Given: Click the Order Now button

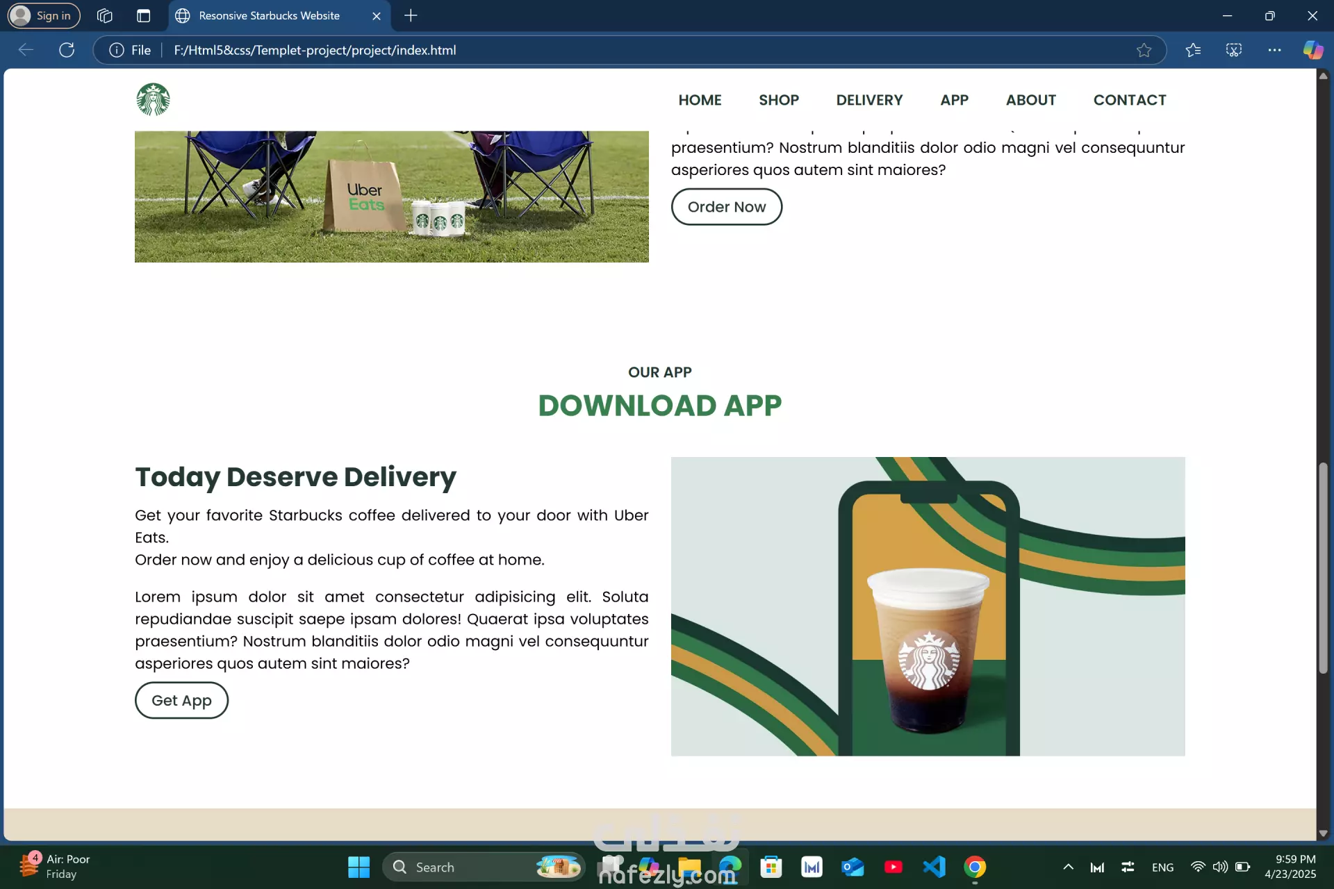Looking at the screenshot, I should (727, 207).
